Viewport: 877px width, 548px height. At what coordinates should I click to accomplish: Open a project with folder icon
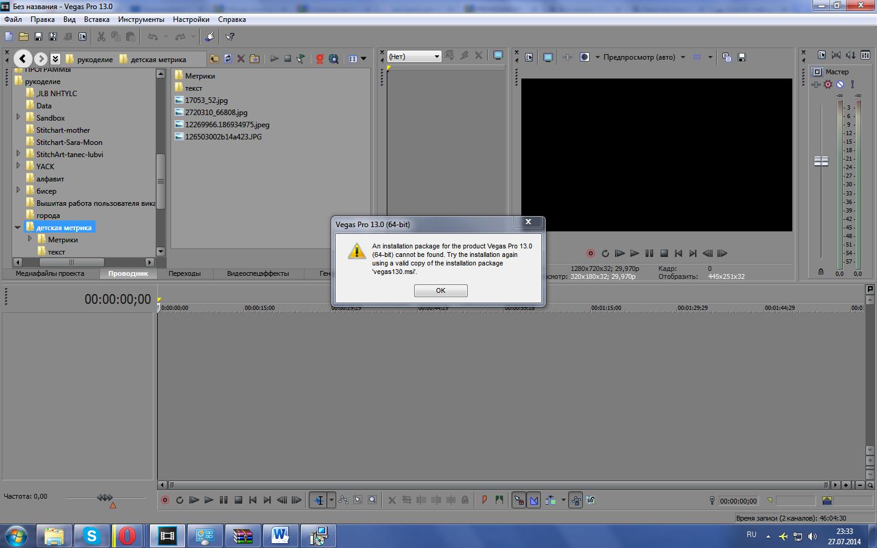(23, 37)
